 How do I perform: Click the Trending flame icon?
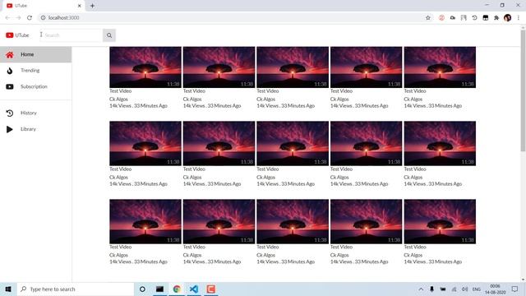point(10,71)
